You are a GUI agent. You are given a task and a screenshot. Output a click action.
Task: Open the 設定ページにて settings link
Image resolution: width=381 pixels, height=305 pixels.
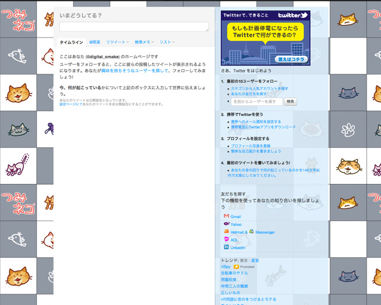pyautogui.click(x=71, y=104)
